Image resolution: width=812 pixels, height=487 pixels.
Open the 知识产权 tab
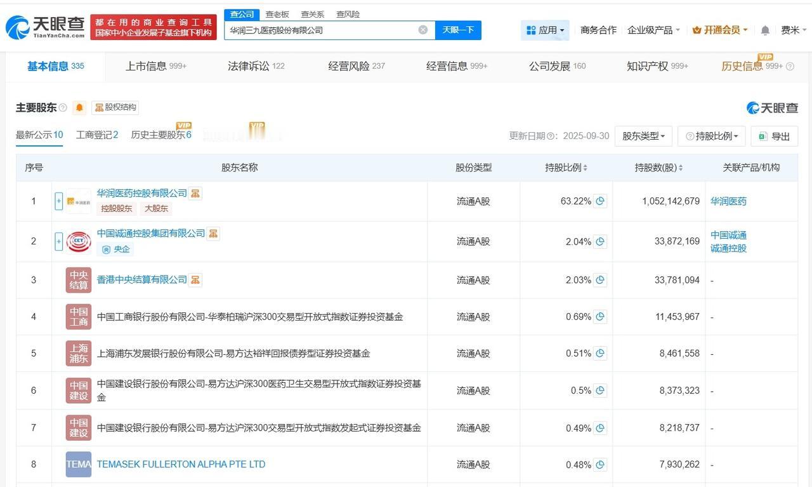(x=657, y=66)
